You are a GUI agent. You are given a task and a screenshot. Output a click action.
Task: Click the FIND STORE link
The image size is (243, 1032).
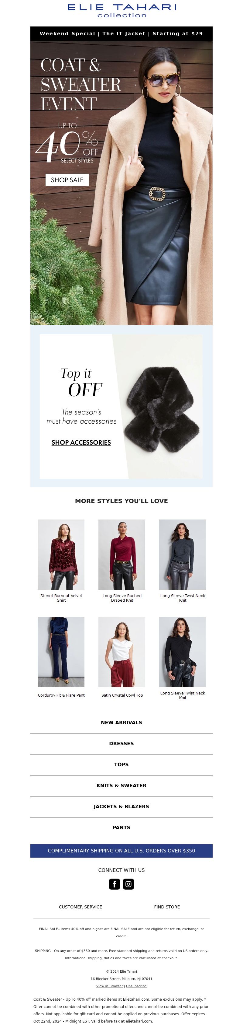167,907
